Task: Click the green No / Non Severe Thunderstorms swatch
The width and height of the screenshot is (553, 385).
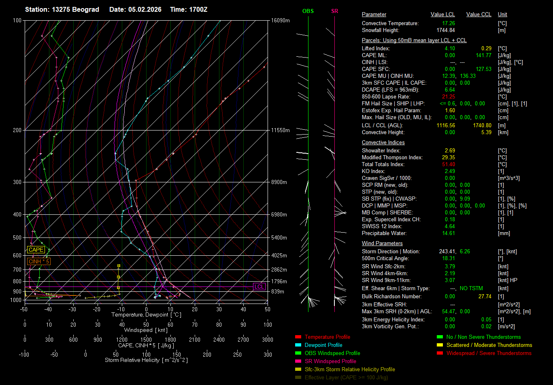Action: (x=440, y=337)
